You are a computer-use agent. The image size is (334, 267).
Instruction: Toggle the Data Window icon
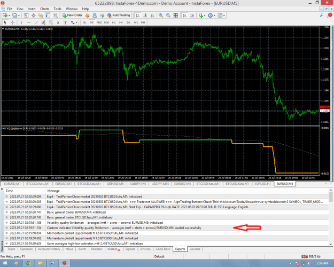34,15
